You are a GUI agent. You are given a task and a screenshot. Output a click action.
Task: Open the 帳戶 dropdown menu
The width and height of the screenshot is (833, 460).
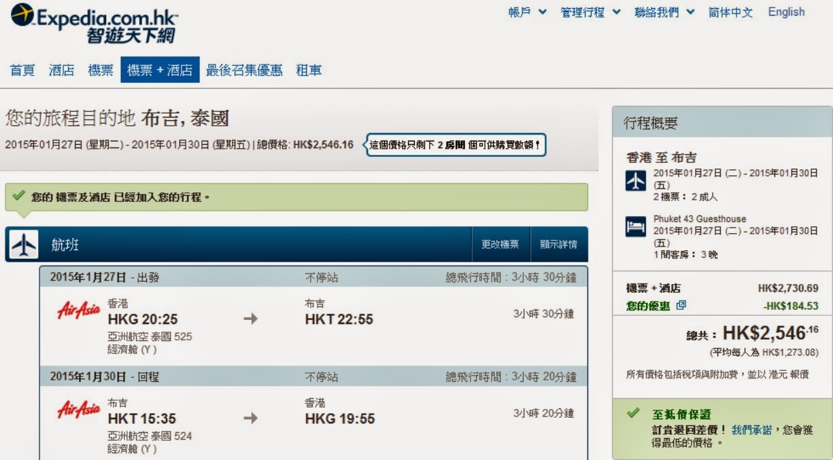tap(527, 12)
